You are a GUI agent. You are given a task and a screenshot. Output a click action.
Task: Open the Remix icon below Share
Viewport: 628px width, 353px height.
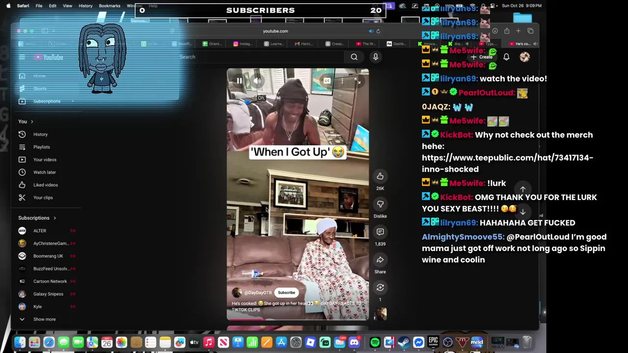pyautogui.click(x=380, y=288)
